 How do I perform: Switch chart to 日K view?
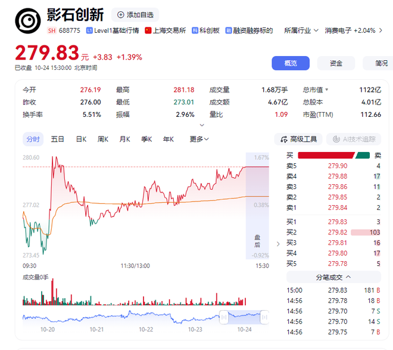(81, 139)
